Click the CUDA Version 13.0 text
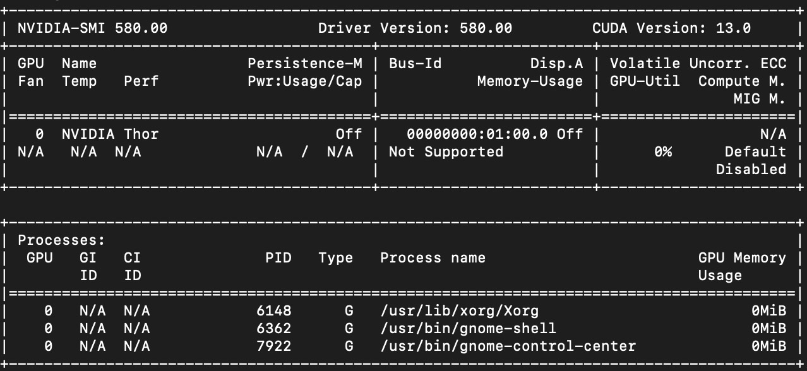 pyautogui.click(x=671, y=28)
